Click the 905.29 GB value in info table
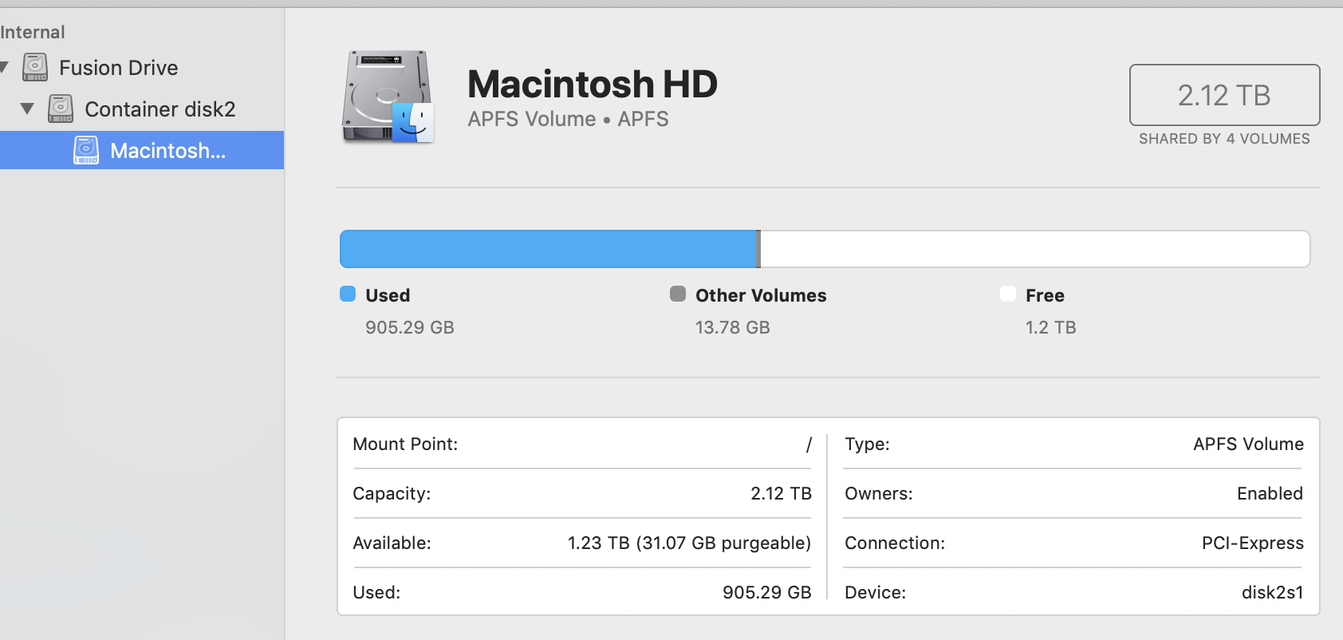Viewport: 1343px width, 640px height. click(x=766, y=592)
